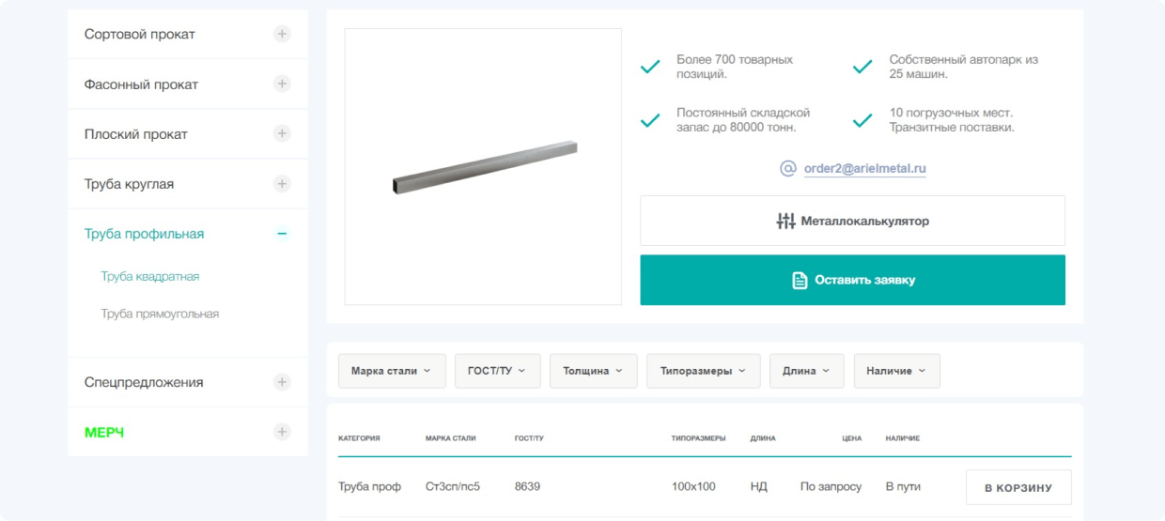The width and height of the screenshot is (1165, 521).
Task: Select Труба квадратная submenu item
Action: tap(150, 277)
